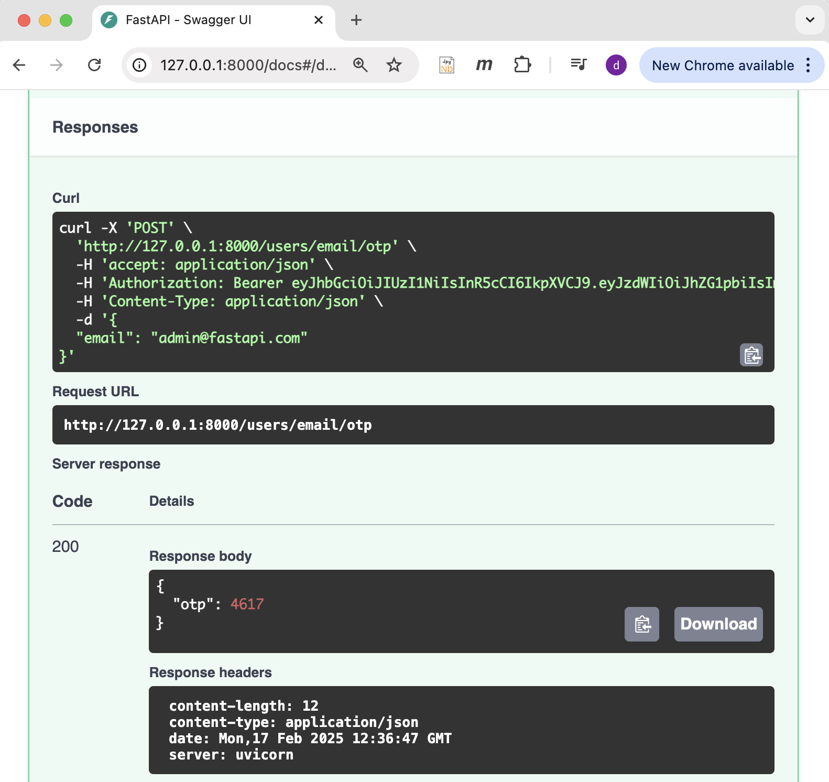Click the Response headers label
The image size is (829, 782).
coord(211,672)
